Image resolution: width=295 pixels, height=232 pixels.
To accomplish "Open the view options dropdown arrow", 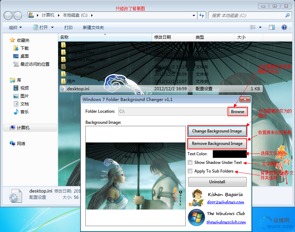I will point(260,27).
